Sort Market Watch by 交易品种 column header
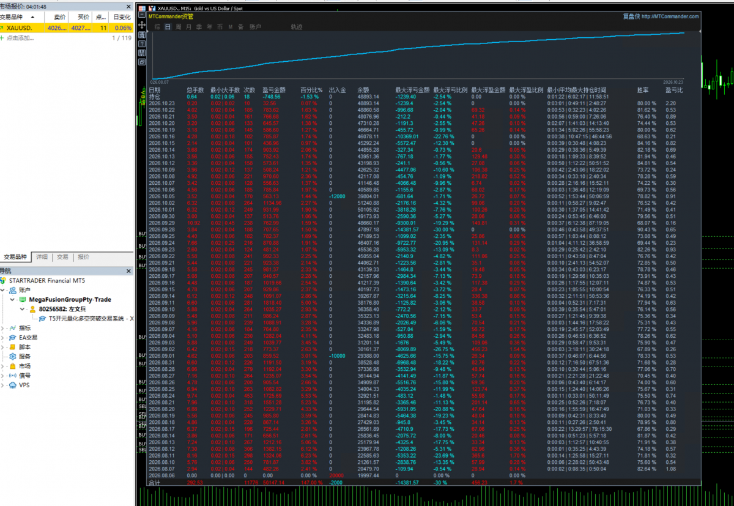Screen dimensions: 734x506 (23, 17)
